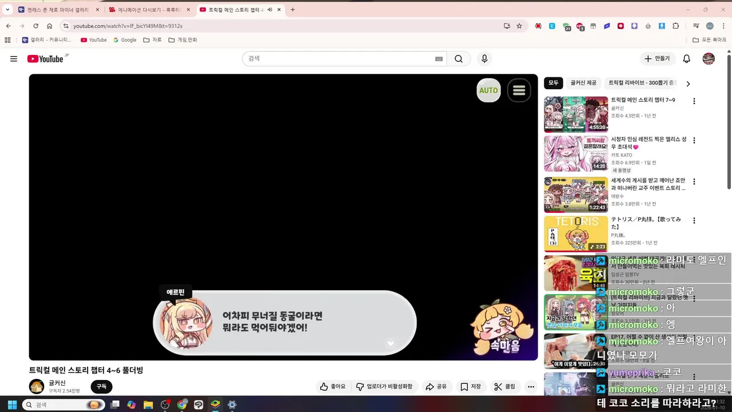The height and width of the screenshot is (412, 732).
Task: Start voice search with the microphone
Action: pyautogui.click(x=484, y=59)
